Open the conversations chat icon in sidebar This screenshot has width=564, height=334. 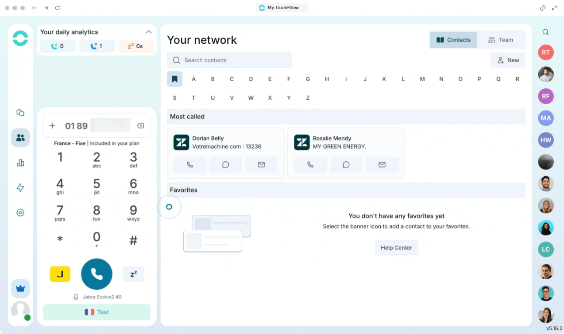[20, 113]
